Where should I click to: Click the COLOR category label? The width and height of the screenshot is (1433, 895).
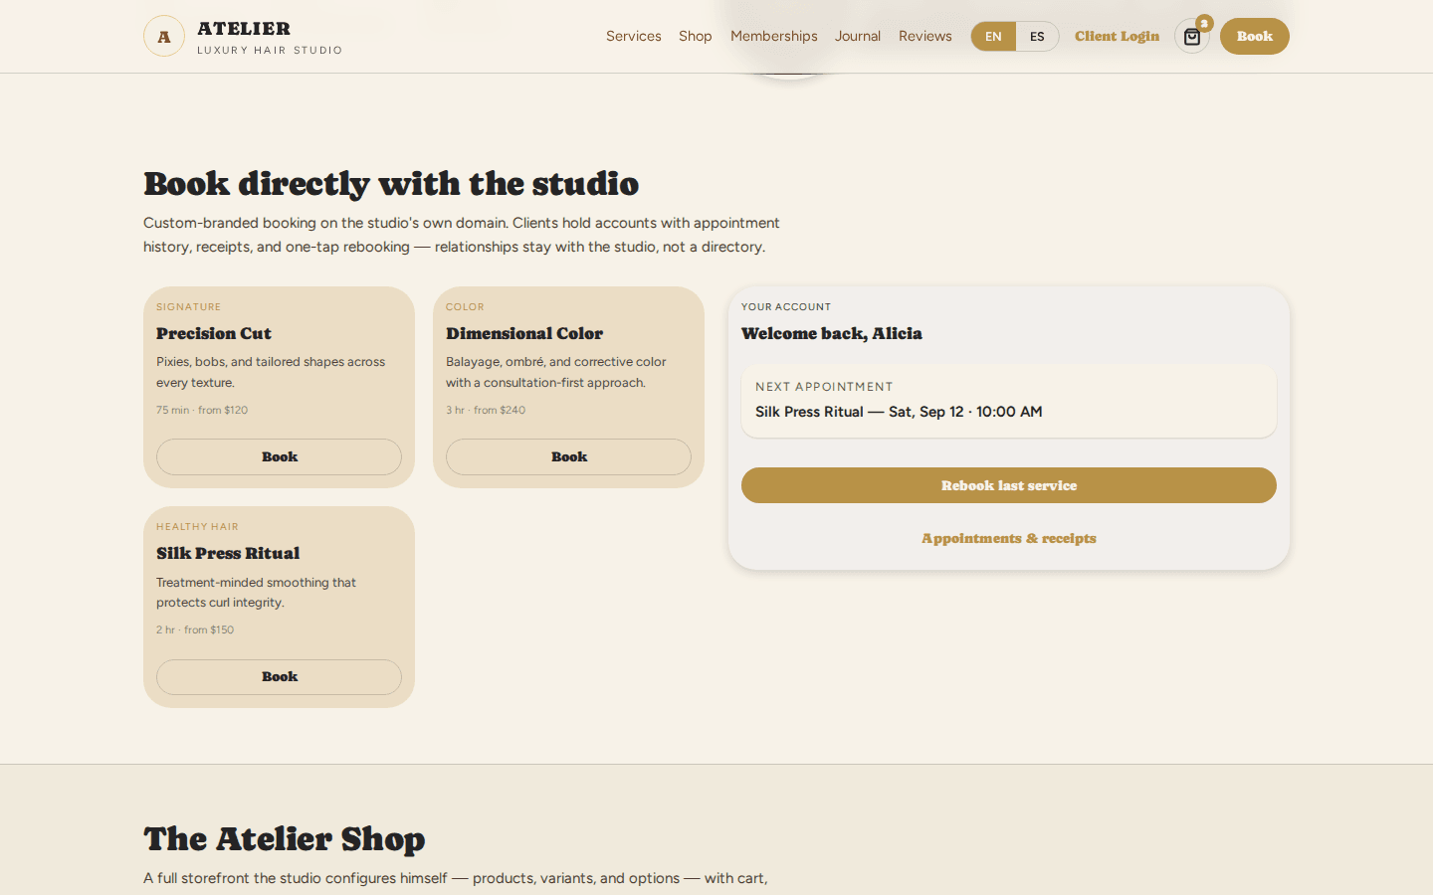[465, 307]
